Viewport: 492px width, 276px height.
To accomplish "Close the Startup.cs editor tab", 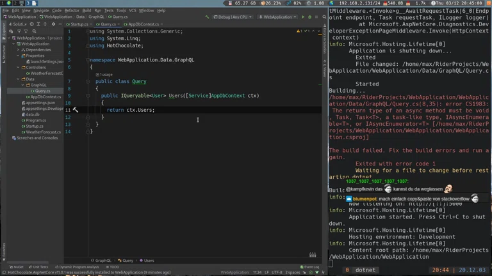I will click(91, 24).
